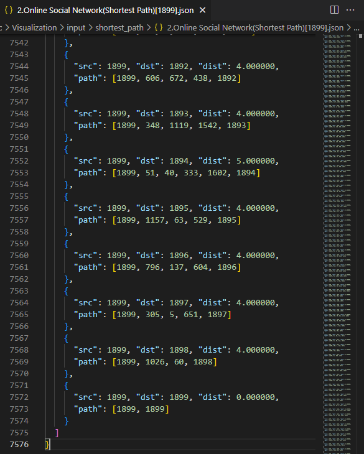Open the json filename breadcrumb segment
The height and width of the screenshot is (454, 364).
pos(255,28)
